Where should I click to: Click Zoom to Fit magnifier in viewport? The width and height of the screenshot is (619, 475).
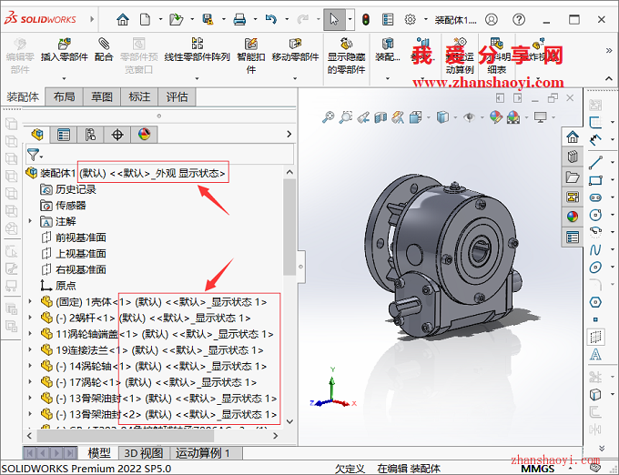click(x=328, y=117)
